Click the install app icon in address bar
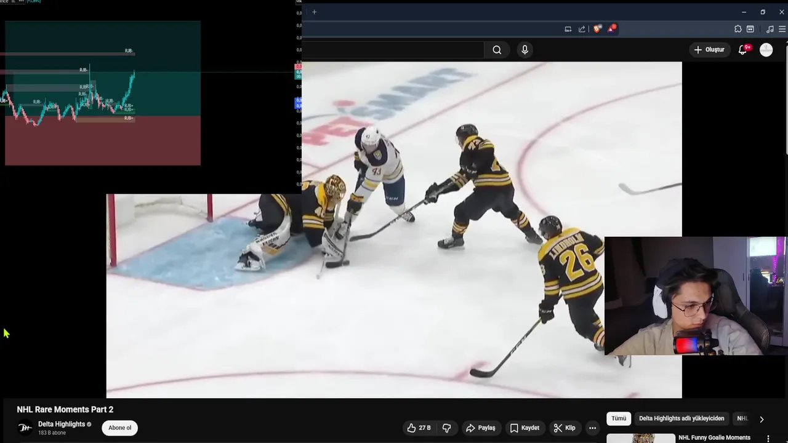The image size is (788, 443). tap(568, 29)
